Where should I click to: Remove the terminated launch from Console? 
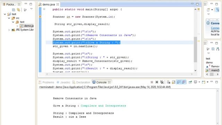(157, 82)
